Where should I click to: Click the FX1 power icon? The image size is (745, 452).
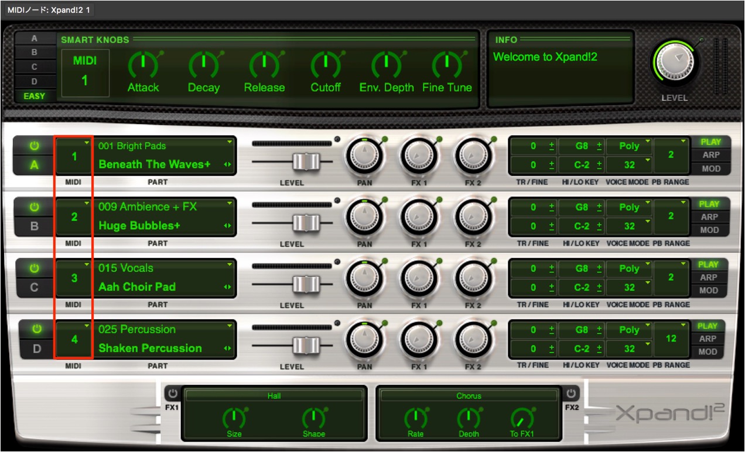click(173, 394)
